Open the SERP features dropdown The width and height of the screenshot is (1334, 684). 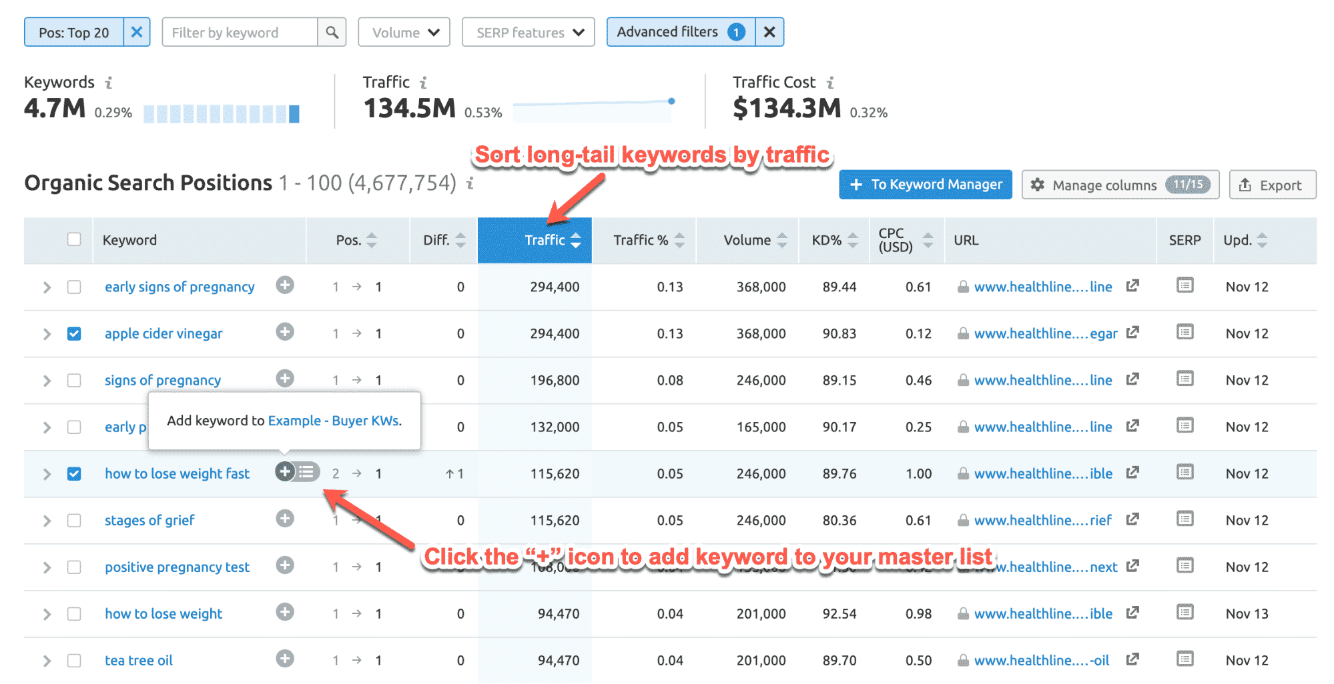pyautogui.click(x=528, y=32)
